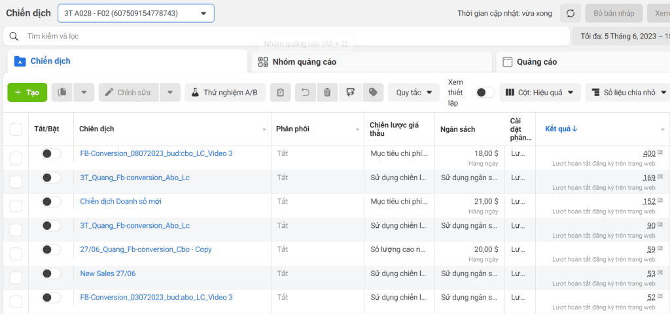Image resolution: width=670 pixels, height=314 pixels.
Task: Click the green Tạo create button
Action: click(x=27, y=92)
